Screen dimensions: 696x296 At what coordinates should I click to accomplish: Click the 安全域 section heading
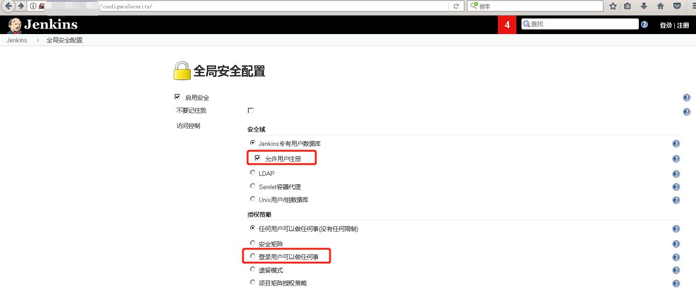[x=256, y=129]
